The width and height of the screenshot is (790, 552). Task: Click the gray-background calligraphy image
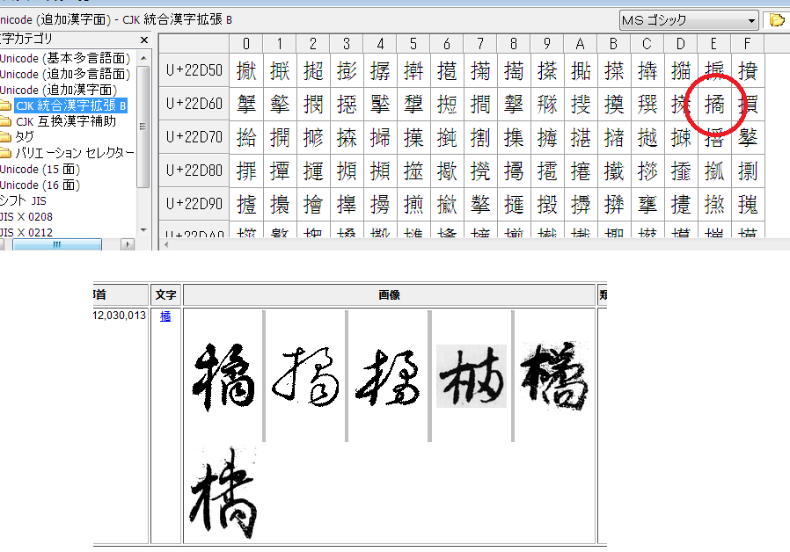[472, 376]
